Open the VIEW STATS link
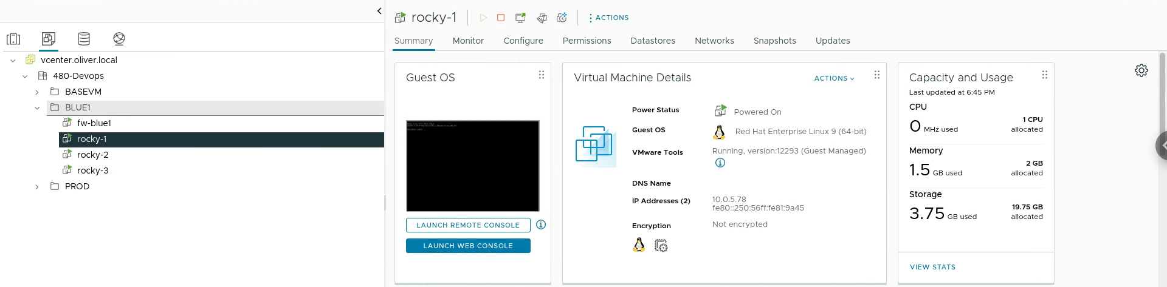 pos(932,267)
